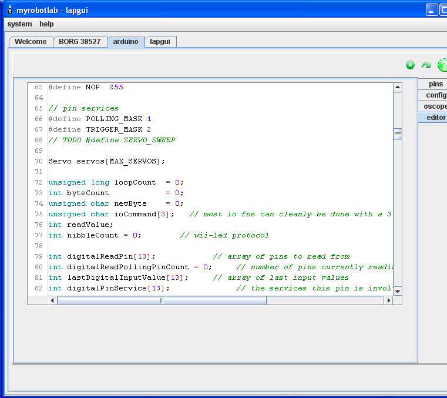Click 'digitalPinService[13]' declaration

coord(116,288)
